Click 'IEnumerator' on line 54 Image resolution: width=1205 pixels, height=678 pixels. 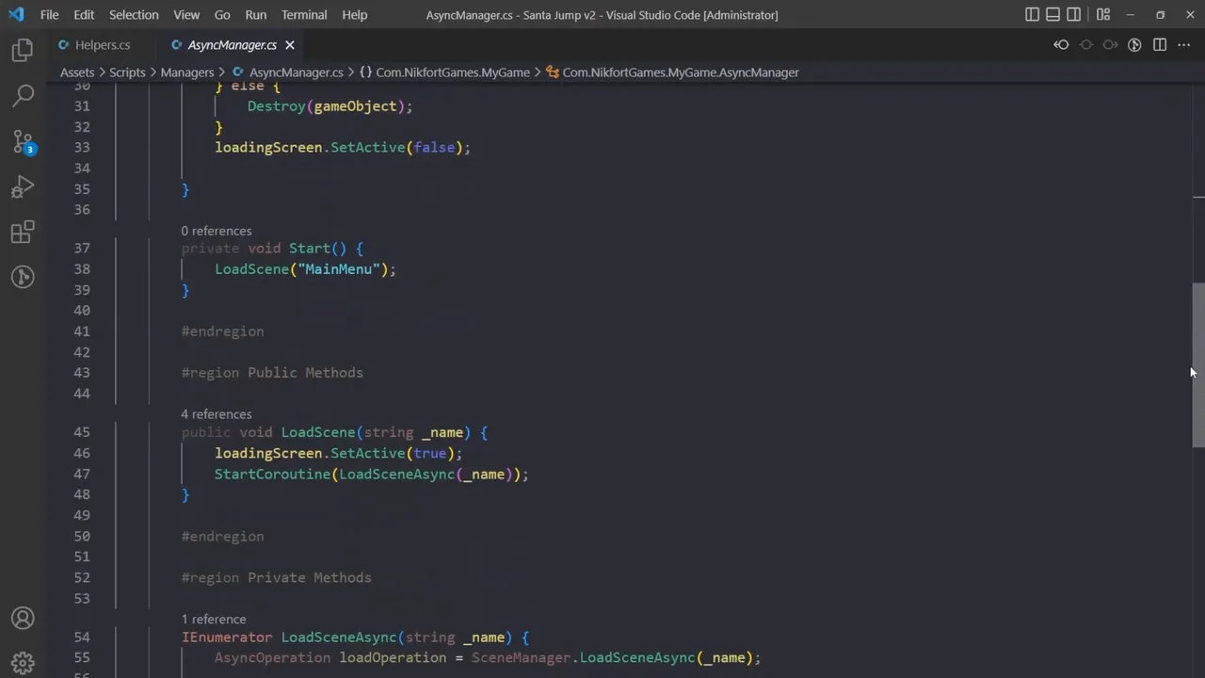227,638
